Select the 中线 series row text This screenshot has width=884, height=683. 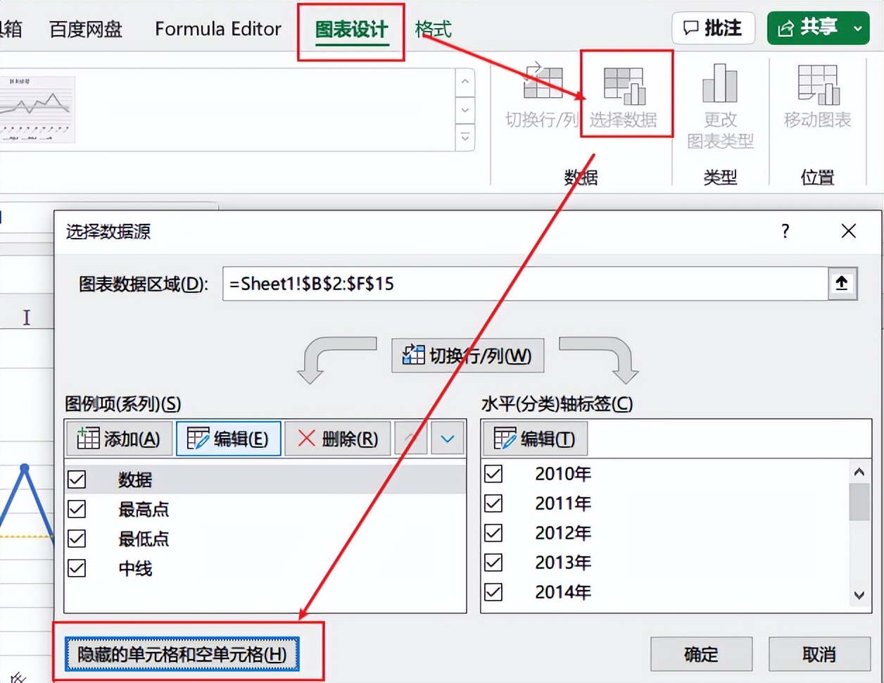pos(135,568)
